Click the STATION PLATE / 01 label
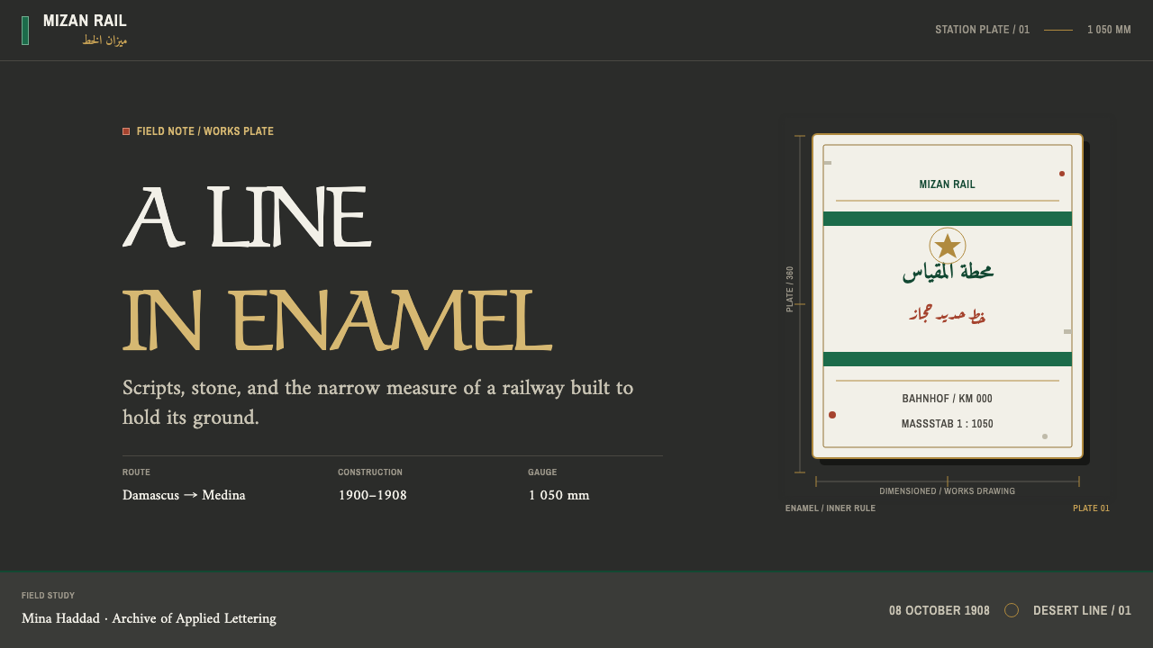 click(982, 30)
